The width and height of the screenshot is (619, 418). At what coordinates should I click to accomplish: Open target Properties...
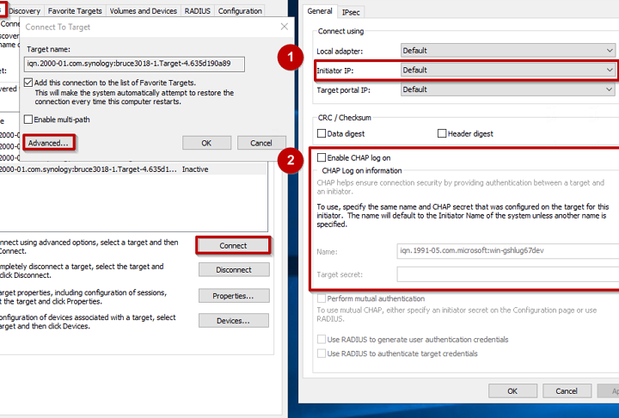coord(233,296)
